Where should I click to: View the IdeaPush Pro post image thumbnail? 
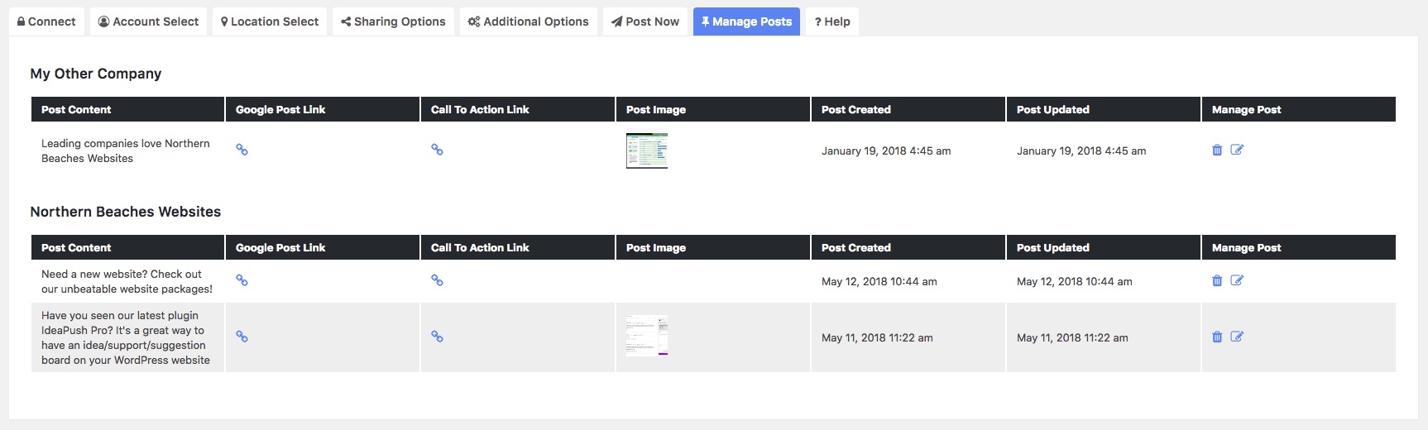pyautogui.click(x=647, y=335)
